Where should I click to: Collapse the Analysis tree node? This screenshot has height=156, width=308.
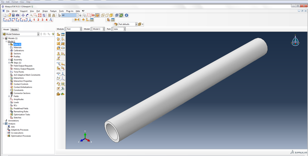3,124
